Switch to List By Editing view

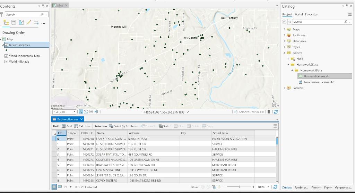[x=29, y=22]
